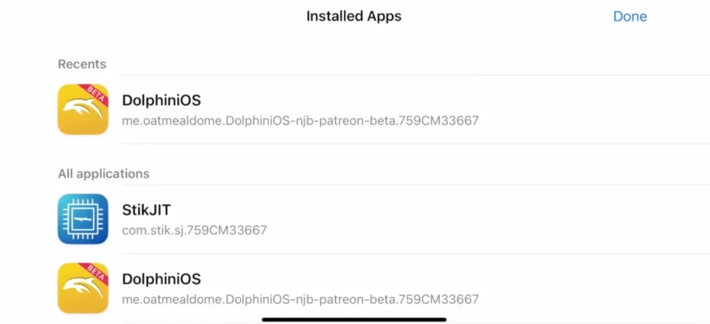Select DolphiniOS name under All applications

pos(161,279)
